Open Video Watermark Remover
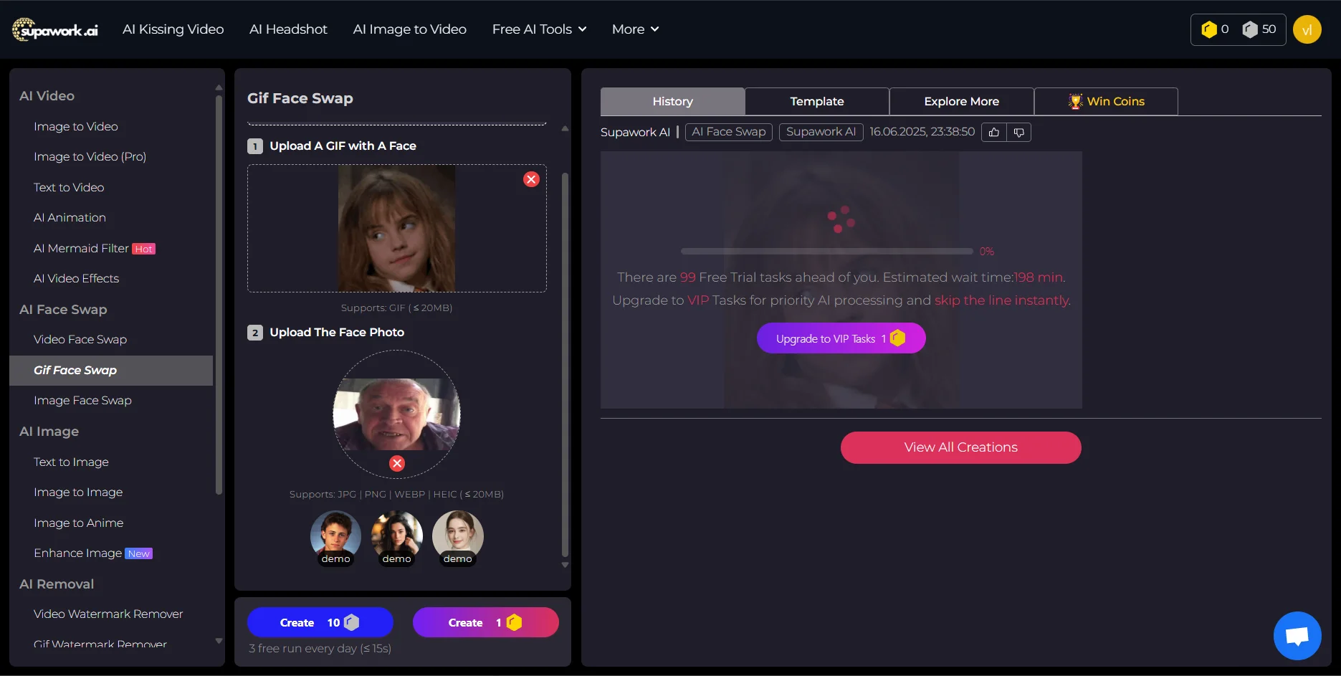The image size is (1341, 676). 108,614
